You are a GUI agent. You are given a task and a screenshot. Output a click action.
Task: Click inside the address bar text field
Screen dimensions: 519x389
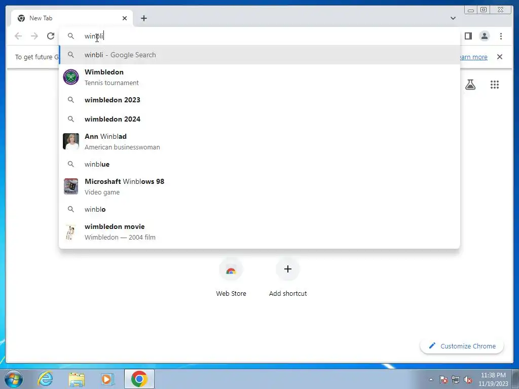(259, 36)
